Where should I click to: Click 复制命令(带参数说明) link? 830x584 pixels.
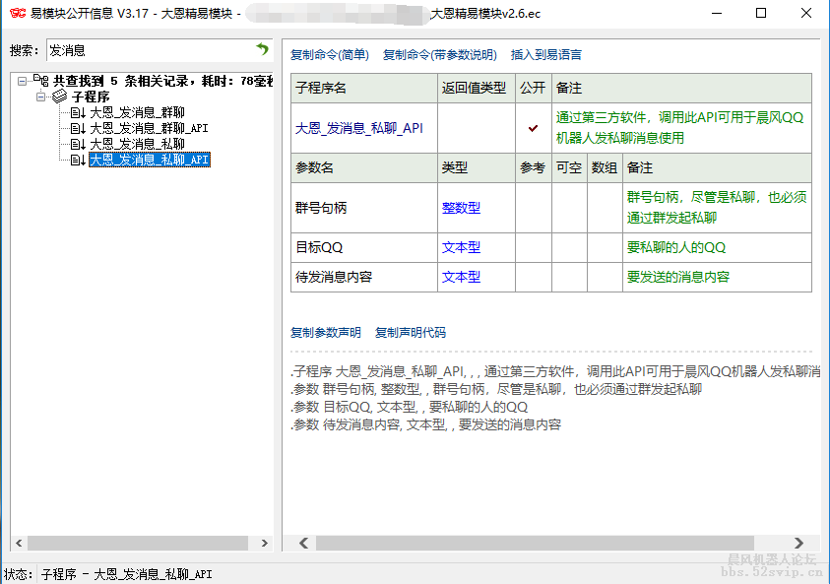[x=439, y=55]
